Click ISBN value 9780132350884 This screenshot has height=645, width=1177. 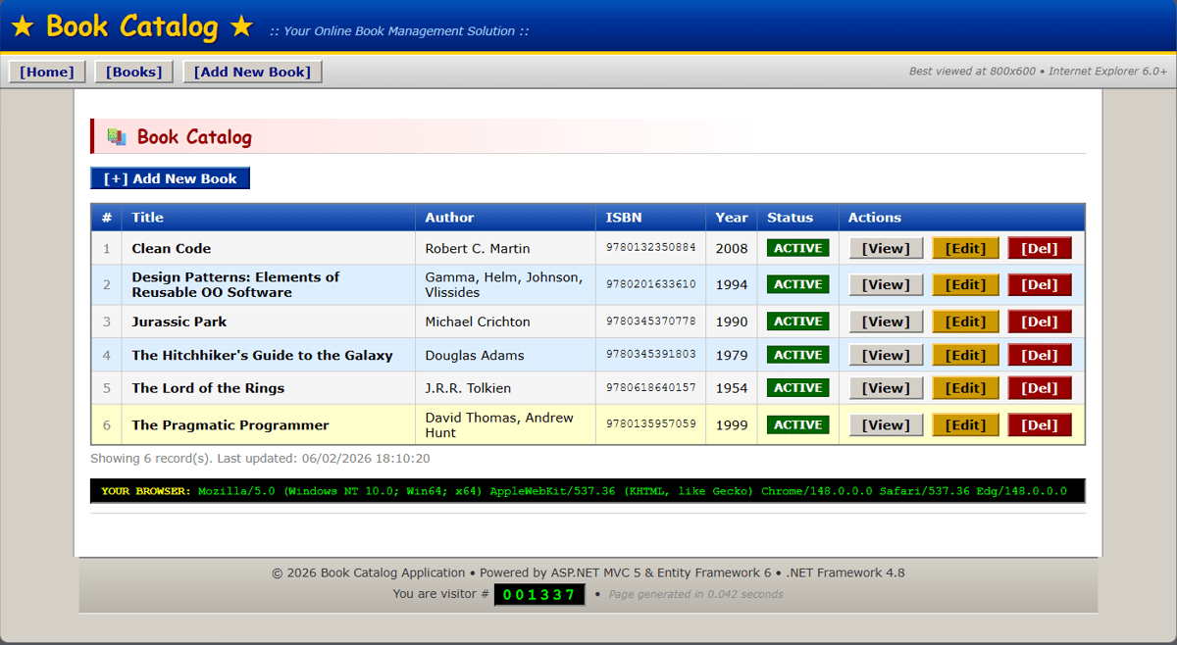(651, 248)
